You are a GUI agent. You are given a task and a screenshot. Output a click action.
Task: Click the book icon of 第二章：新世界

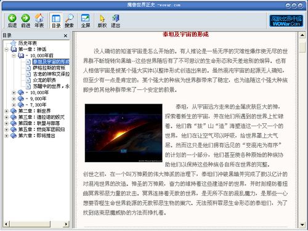pyautogui.click(x=14, y=111)
